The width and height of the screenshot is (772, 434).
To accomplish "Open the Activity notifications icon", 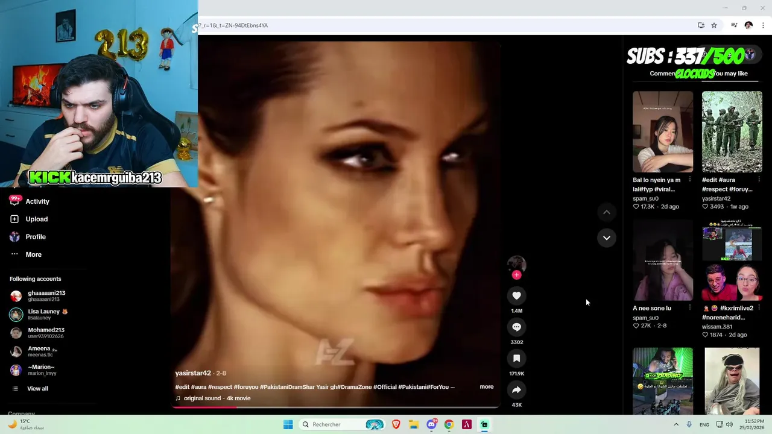I will 15,201.
